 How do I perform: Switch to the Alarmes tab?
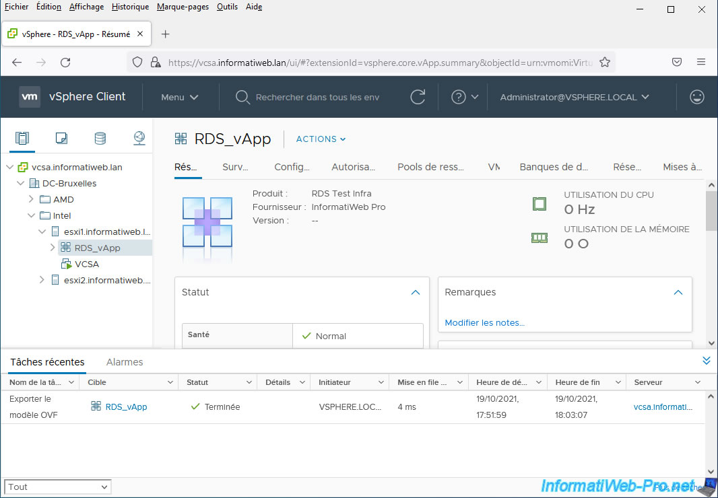click(125, 362)
